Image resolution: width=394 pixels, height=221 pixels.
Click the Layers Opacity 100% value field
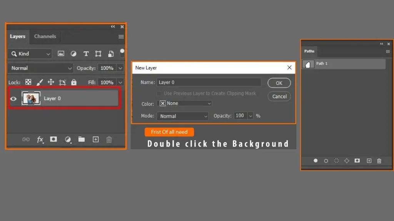click(x=107, y=68)
